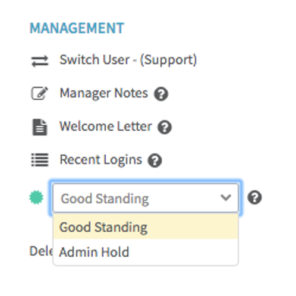Open the Manager Notes link

coord(104,93)
